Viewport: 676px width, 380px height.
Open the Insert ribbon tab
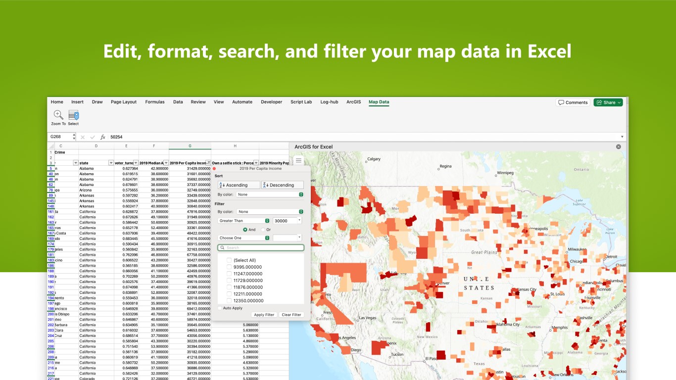[77, 102]
